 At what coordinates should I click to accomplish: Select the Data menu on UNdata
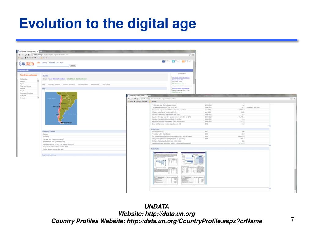click(39, 63)
